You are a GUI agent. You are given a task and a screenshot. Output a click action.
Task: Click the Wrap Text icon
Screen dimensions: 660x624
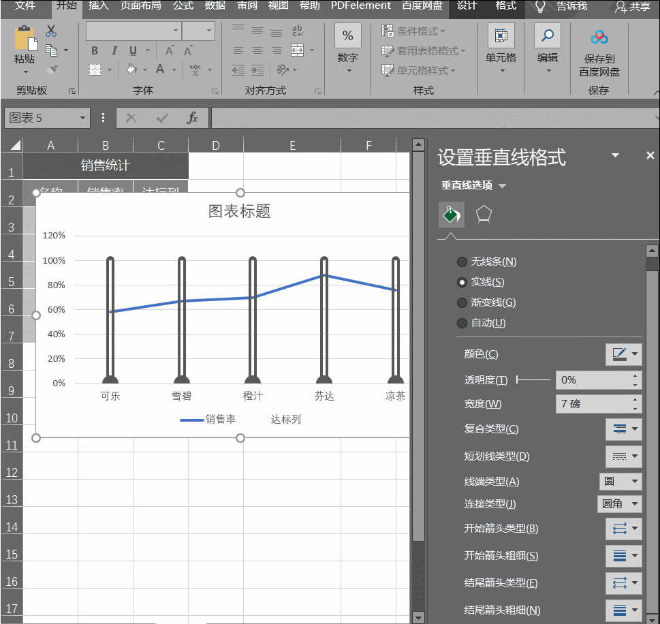(x=297, y=31)
